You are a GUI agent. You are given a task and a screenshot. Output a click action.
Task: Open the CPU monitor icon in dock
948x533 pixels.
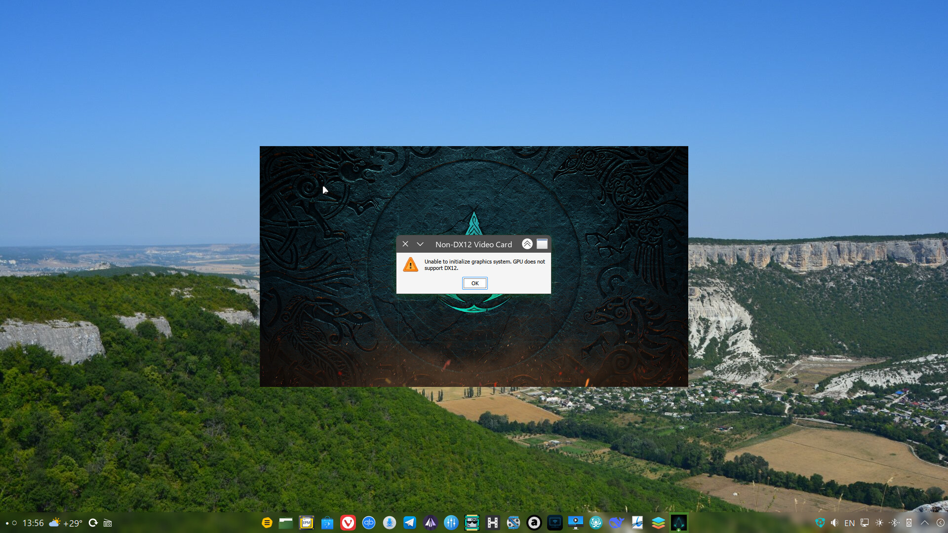coord(472,523)
